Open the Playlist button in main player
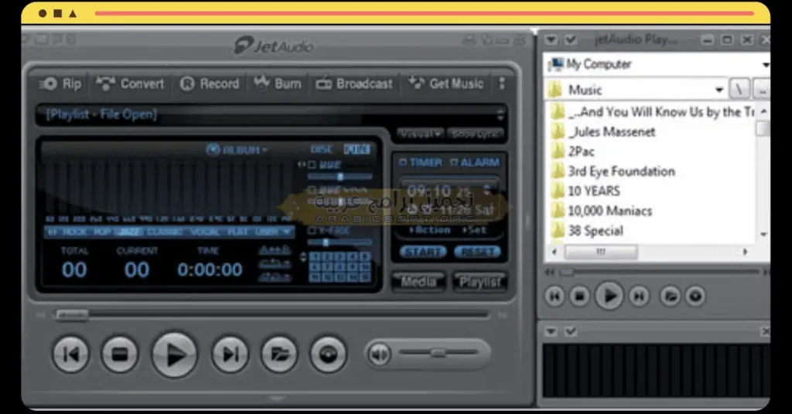792x414 pixels. [x=479, y=282]
